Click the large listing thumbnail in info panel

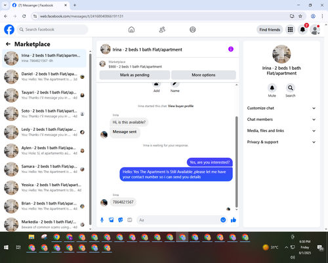(281, 54)
